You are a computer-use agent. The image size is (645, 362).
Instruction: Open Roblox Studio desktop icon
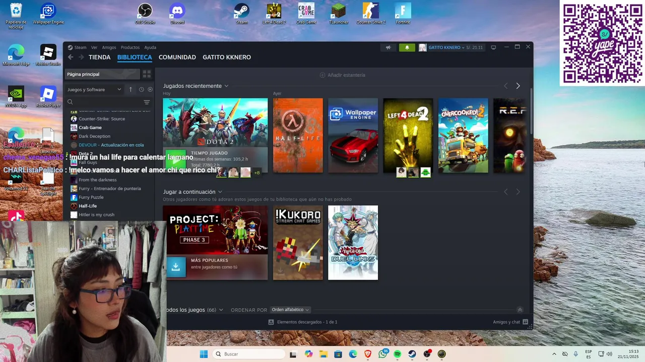pos(48,55)
